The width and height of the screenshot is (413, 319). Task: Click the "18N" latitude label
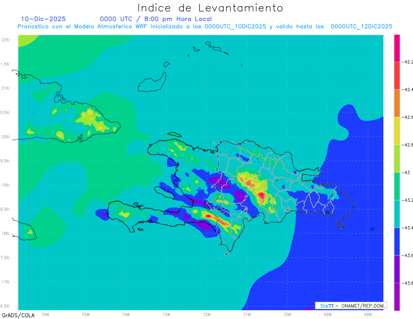tap(6, 233)
